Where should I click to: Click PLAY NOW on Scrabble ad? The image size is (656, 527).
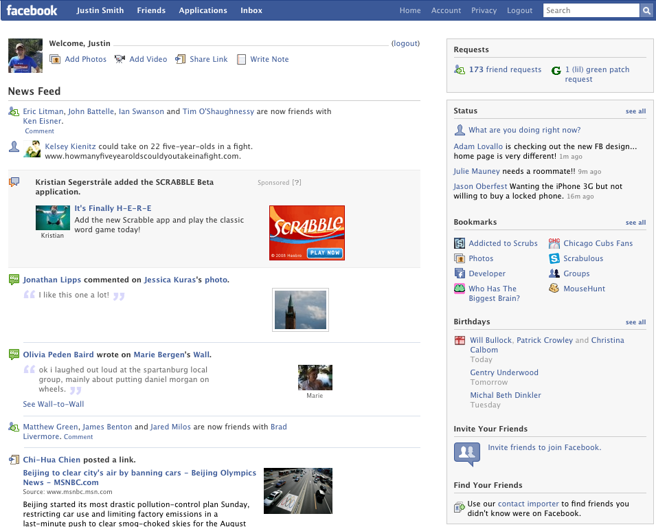325,253
